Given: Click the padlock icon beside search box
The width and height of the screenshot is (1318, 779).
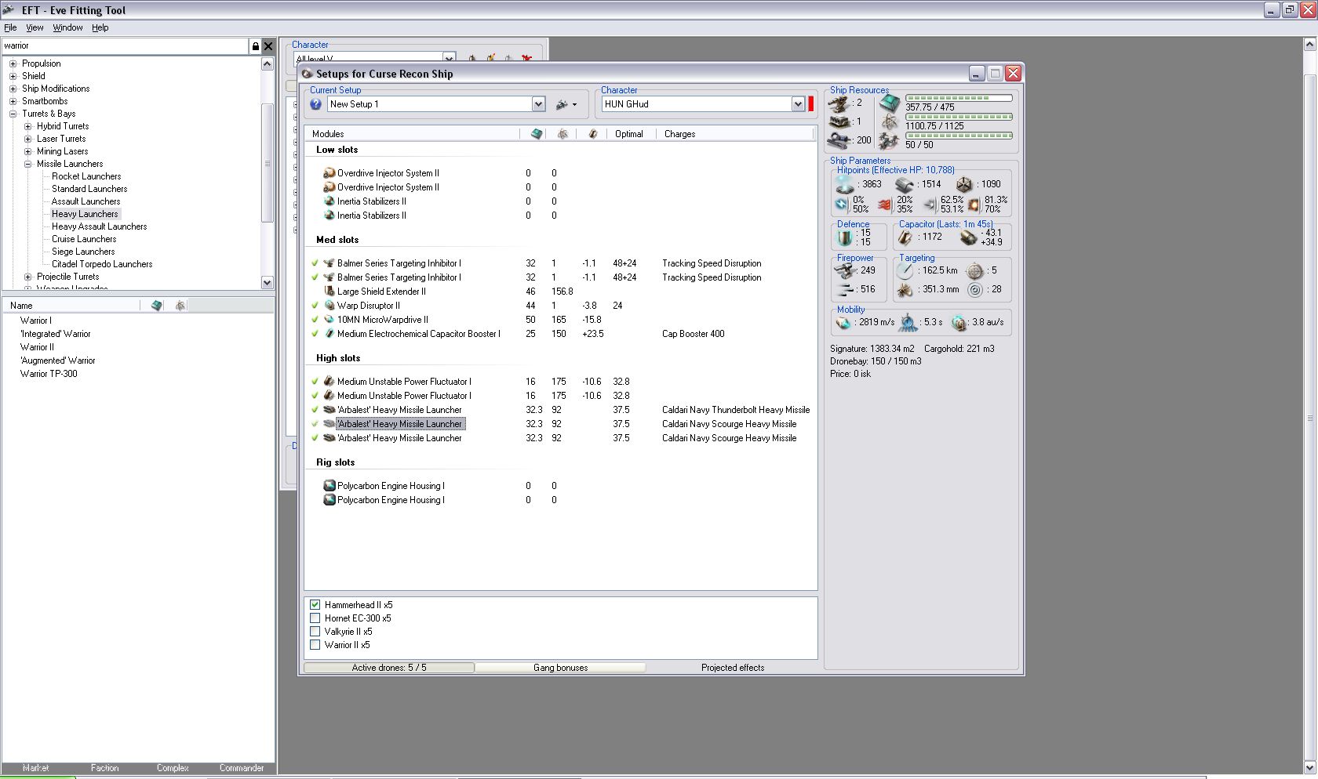Looking at the screenshot, I should [x=255, y=46].
